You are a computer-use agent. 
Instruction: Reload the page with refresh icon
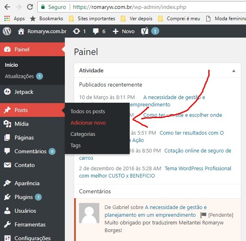pos(30,7)
